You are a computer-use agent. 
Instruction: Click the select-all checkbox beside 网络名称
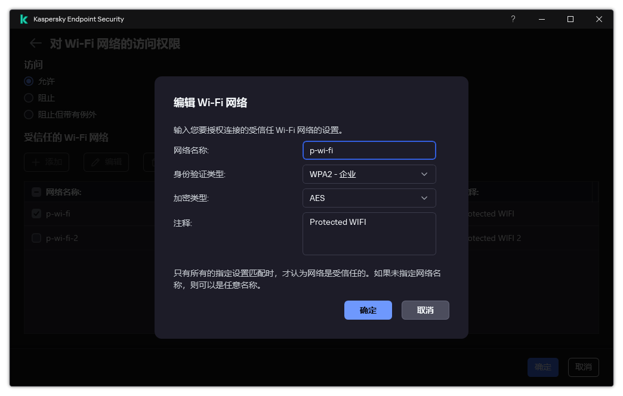pos(36,191)
